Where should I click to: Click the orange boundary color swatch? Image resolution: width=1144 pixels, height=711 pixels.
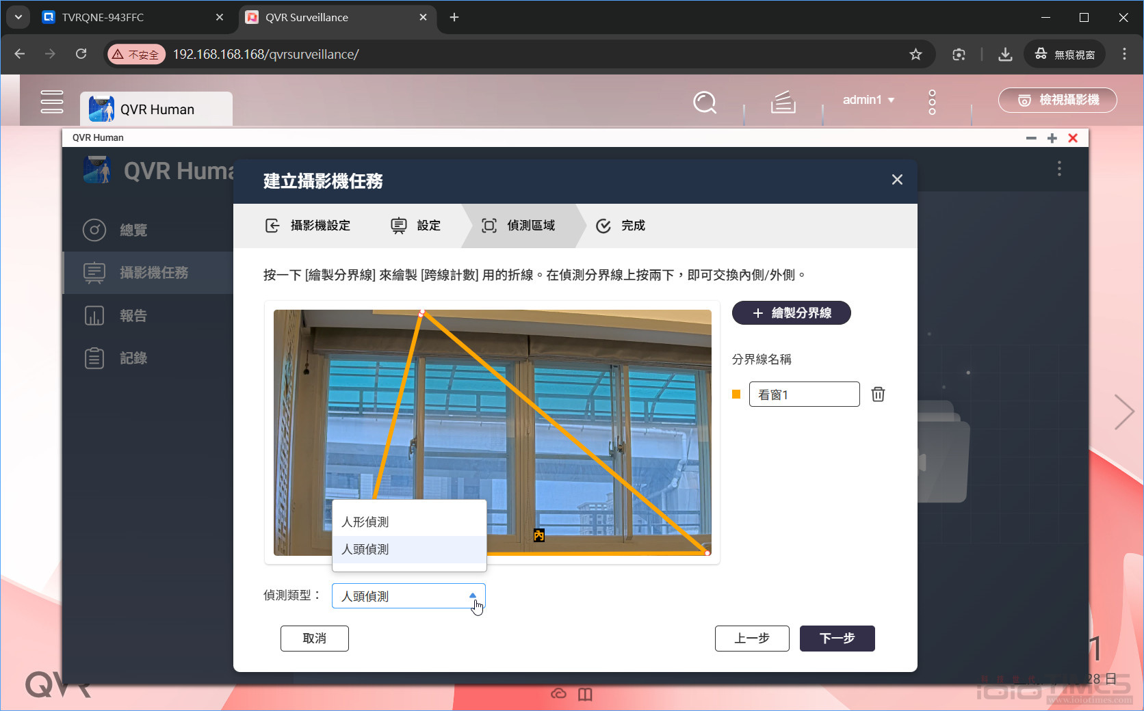pos(736,394)
